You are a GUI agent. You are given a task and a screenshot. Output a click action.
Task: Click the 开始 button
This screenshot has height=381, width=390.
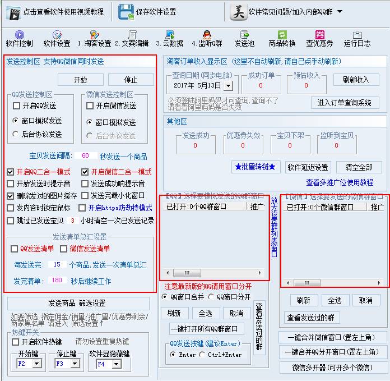(x=81, y=80)
